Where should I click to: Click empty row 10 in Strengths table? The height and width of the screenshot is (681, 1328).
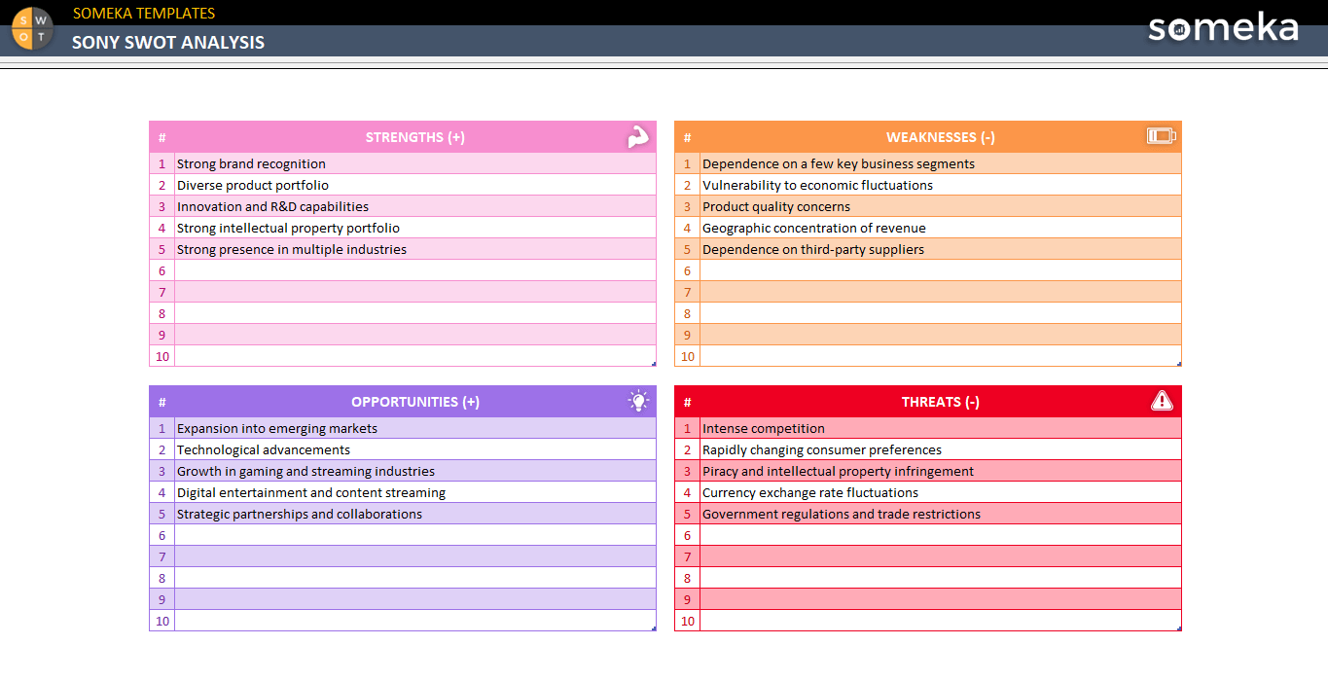tap(415, 356)
